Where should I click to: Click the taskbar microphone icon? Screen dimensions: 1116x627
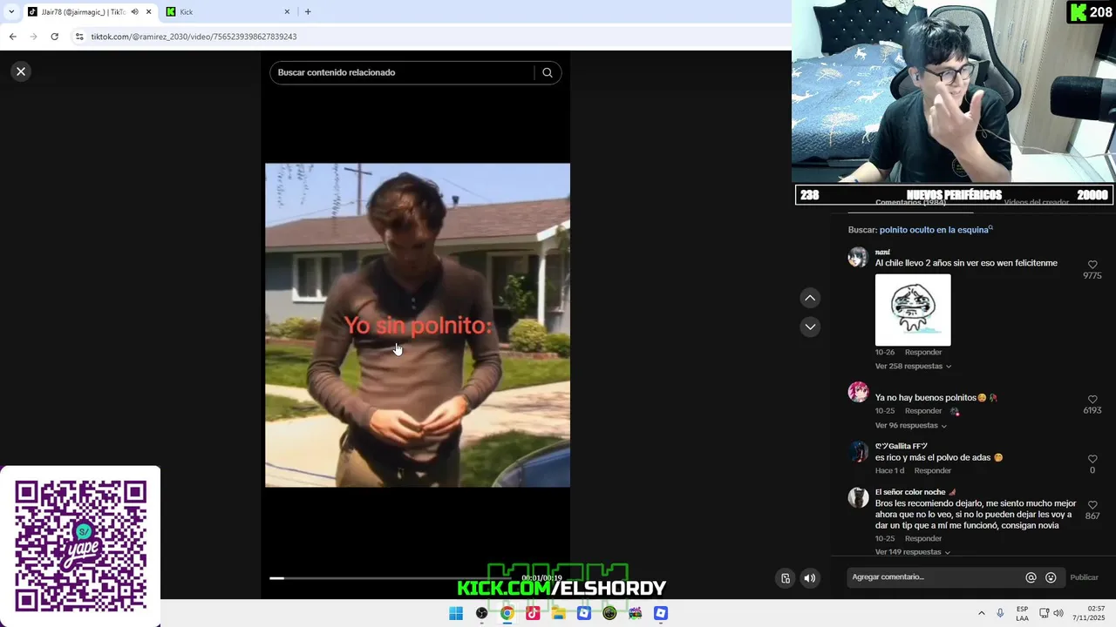(x=1000, y=613)
